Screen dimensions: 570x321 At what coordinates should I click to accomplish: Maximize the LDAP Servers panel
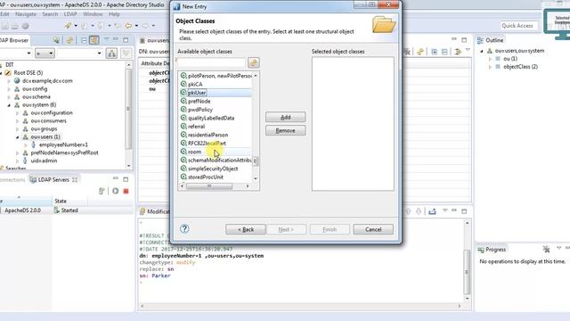click(126, 179)
